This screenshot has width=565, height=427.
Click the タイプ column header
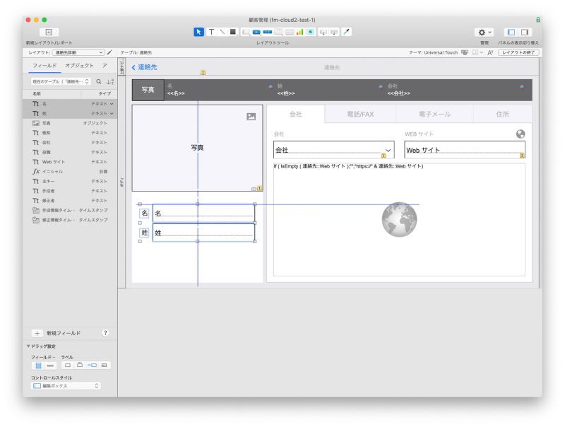click(x=105, y=94)
